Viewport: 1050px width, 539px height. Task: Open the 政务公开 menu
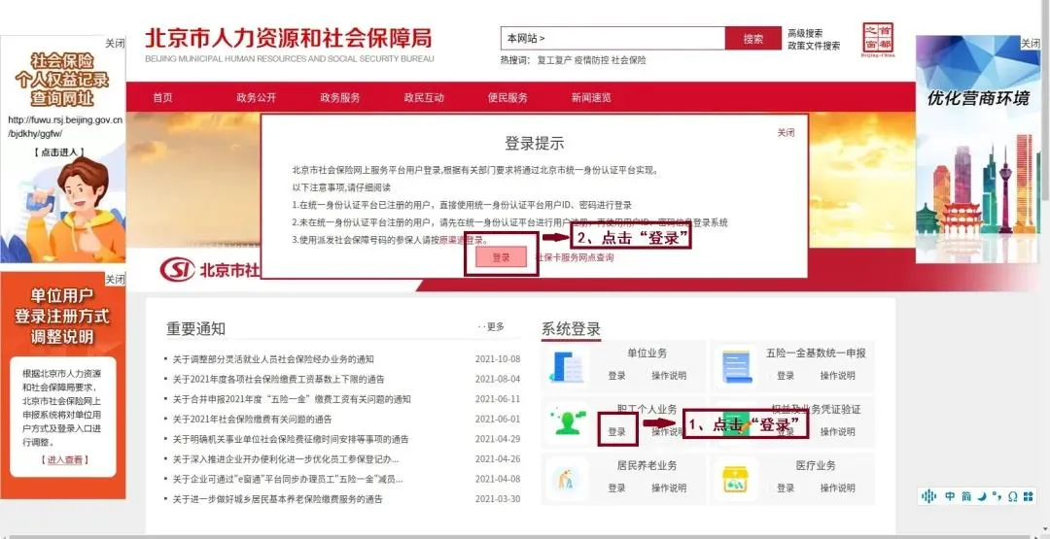(257, 98)
